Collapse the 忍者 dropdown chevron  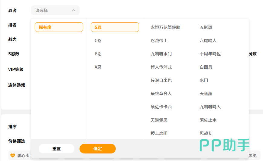point(74,10)
